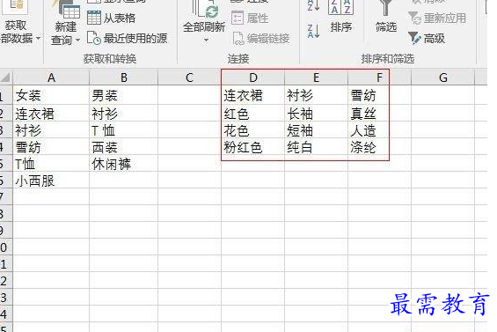This screenshot has height=332, width=497.
Task: Select column E header
Action: tap(316, 77)
